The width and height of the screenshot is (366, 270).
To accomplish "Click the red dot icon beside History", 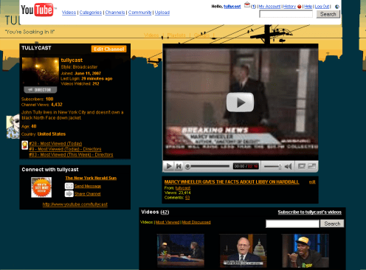I will 299,7.
